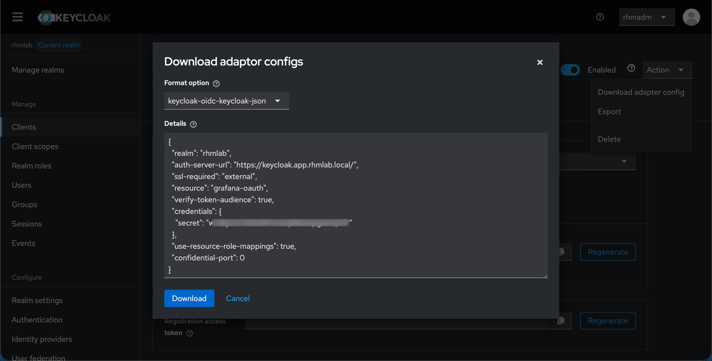Image resolution: width=712 pixels, height=361 pixels.
Task: Copy the client secret using the clipboard icon
Action: [561, 251]
